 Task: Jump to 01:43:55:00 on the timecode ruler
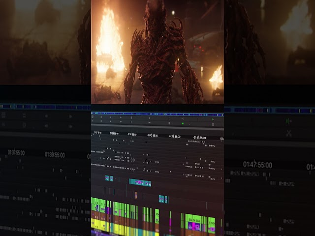pos(153,136)
